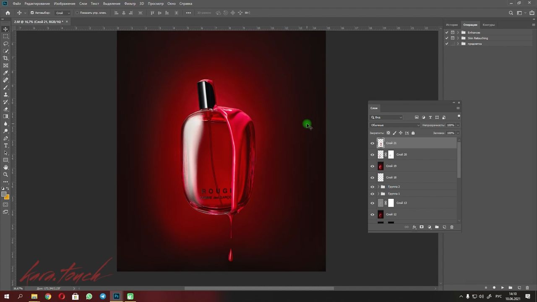Hide layer Слой 19 with its eye icon

pyautogui.click(x=372, y=166)
